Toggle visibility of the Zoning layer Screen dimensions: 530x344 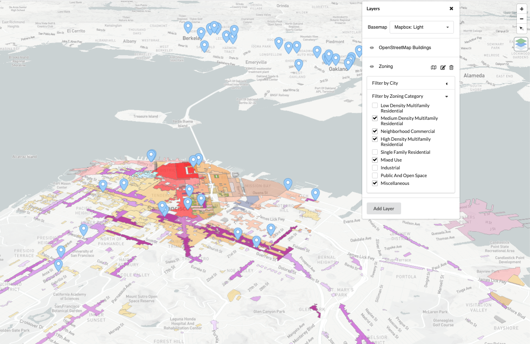372,67
